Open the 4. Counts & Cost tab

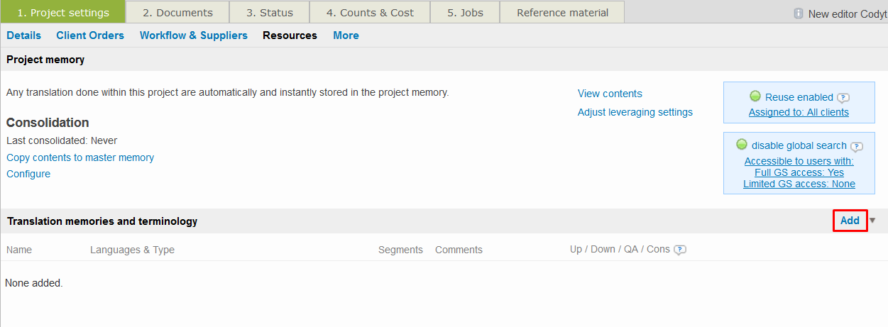pyautogui.click(x=370, y=13)
